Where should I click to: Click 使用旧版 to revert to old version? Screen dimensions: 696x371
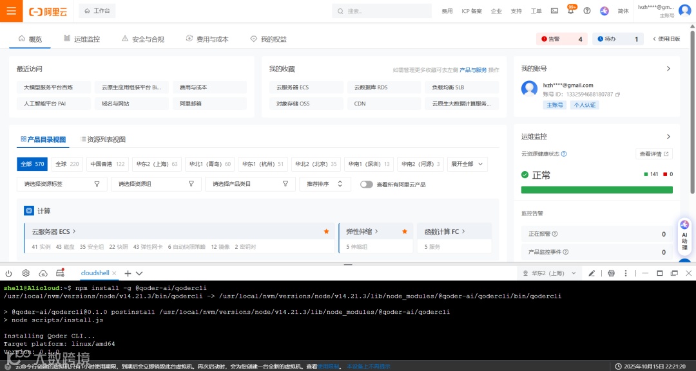pyautogui.click(x=666, y=39)
